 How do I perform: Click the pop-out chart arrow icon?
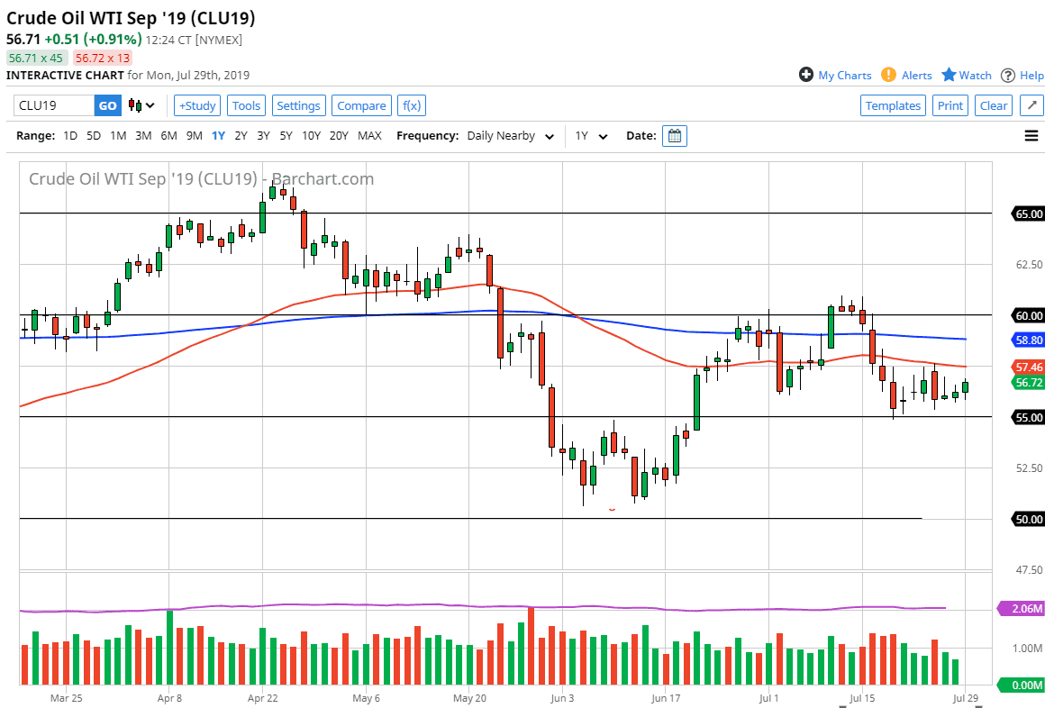click(1031, 105)
